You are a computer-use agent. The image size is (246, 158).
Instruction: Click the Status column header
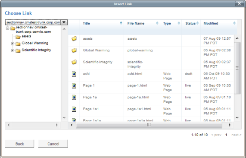point(190,23)
